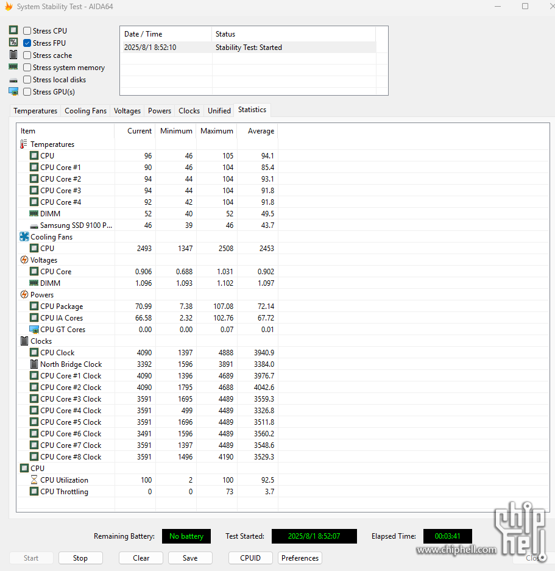Click the Test Started value 2025/8/1 8:52:07
The width and height of the screenshot is (555, 571).
click(314, 536)
